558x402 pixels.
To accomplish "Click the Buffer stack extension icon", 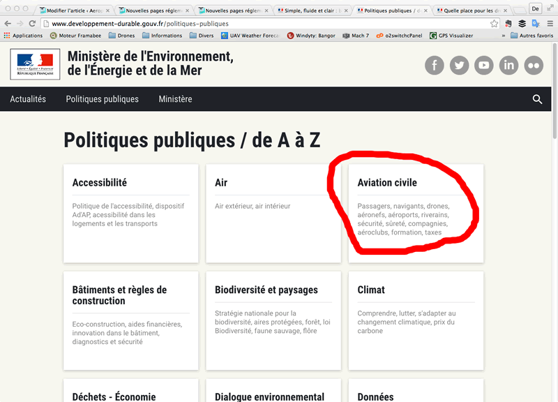I will (x=522, y=24).
